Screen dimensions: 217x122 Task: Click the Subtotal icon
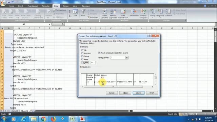click(168, 13)
